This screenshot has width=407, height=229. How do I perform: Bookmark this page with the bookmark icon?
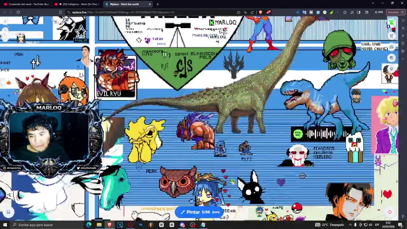click(x=60, y=12)
